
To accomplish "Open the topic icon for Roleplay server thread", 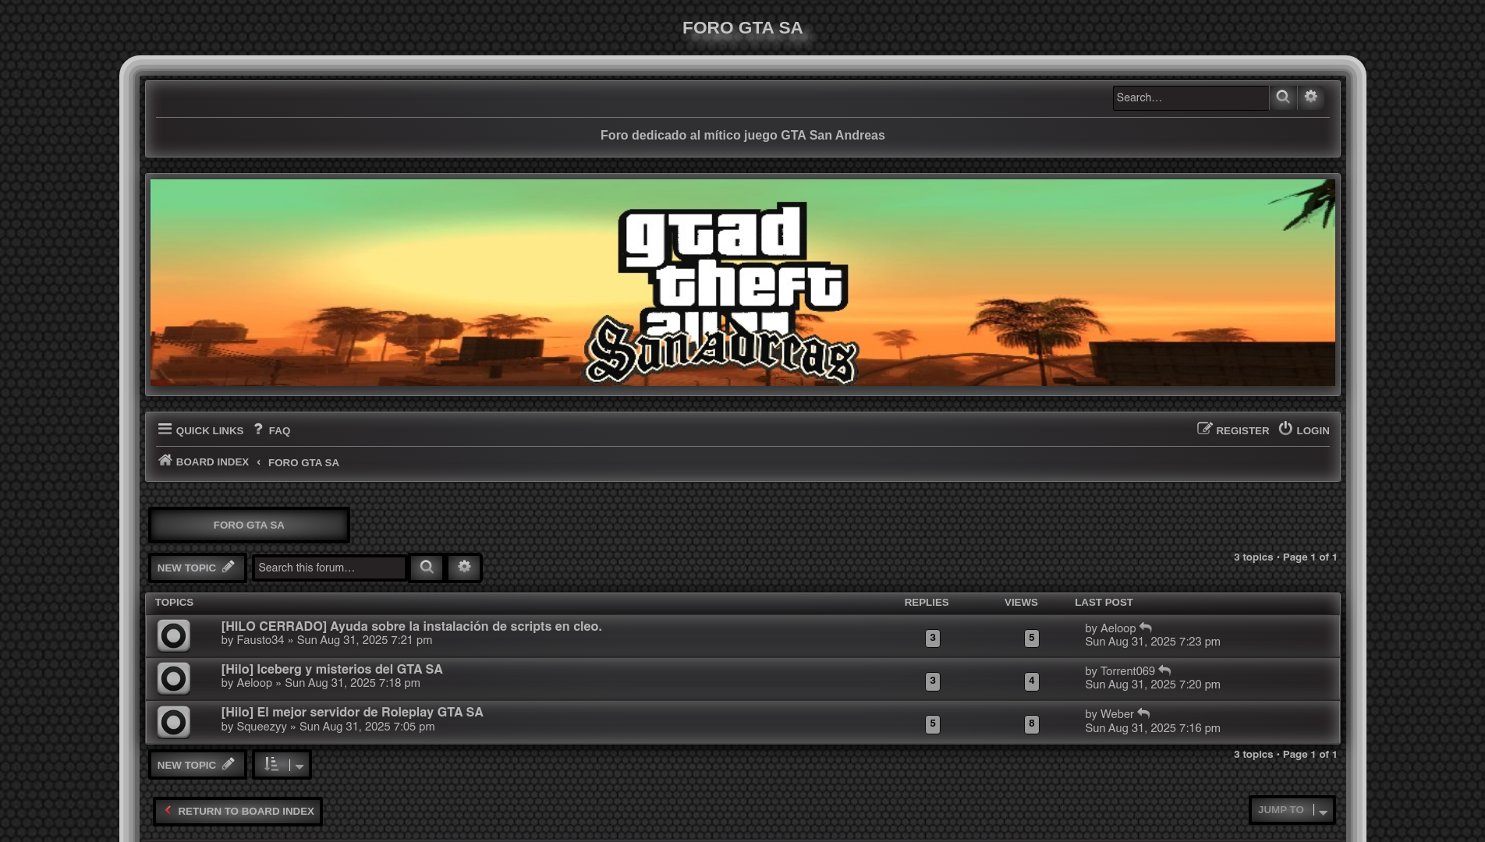I will click(x=173, y=722).
